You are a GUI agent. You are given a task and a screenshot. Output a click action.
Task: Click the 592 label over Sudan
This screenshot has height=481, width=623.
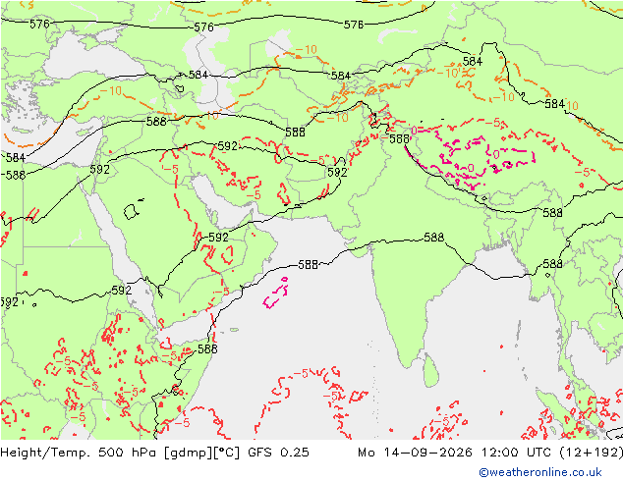(121, 291)
